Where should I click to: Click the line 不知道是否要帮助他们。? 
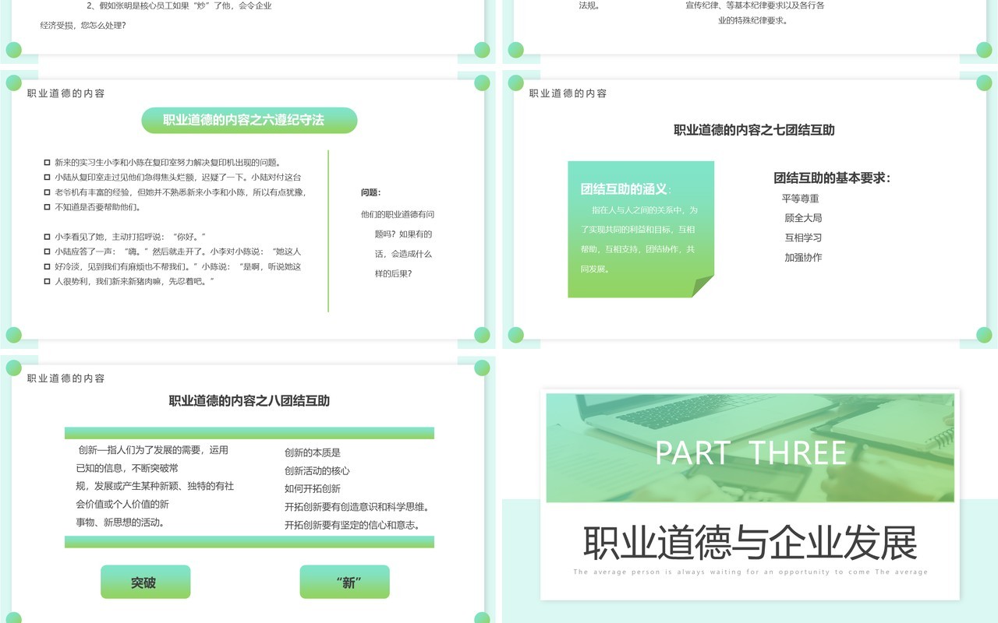pos(97,207)
